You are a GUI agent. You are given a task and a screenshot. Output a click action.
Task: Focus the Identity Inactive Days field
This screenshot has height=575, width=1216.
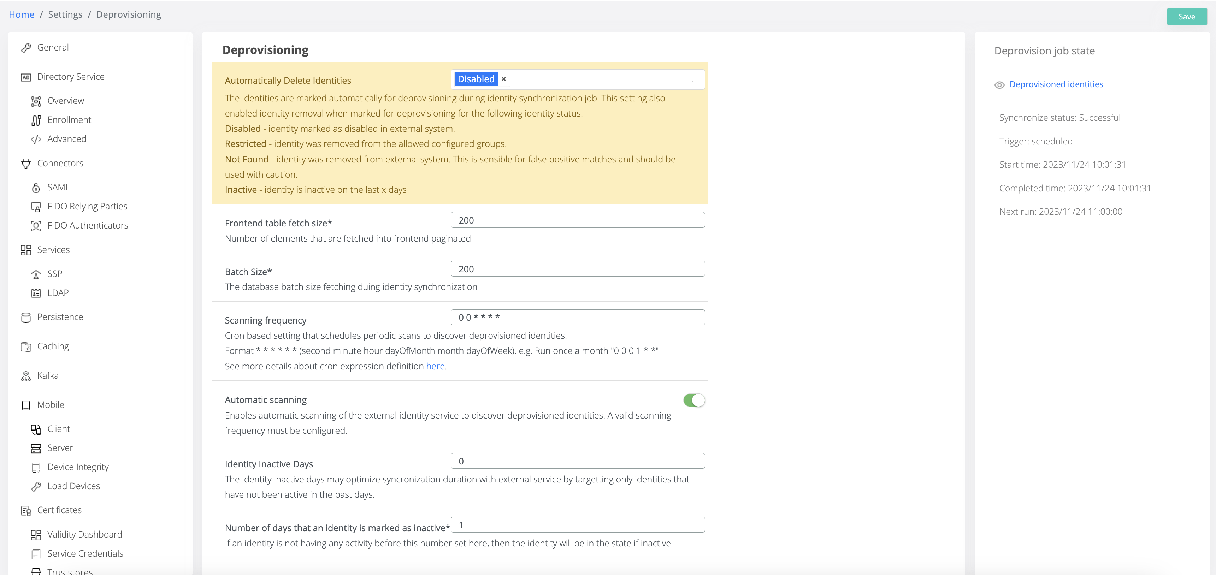point(577,461)
